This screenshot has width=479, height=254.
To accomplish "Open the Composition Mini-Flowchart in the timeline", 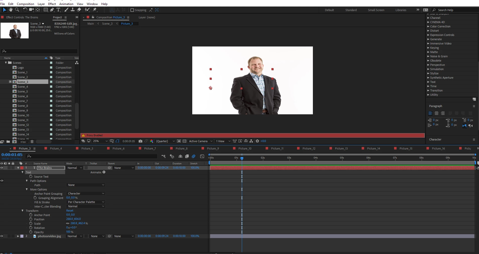I will 163,156.
